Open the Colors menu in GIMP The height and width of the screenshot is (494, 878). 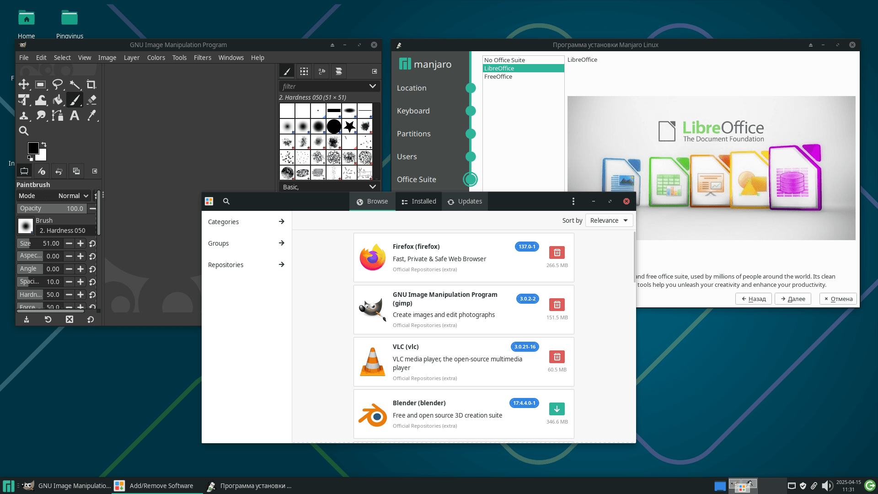pos(156,58)
